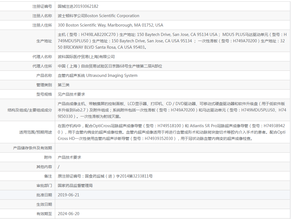The image size is (291, 219).
Task: Click agent address 中国（上海）自由贸易试验区日京路68号
Action: pyautogui.click(x=110, y=66)
